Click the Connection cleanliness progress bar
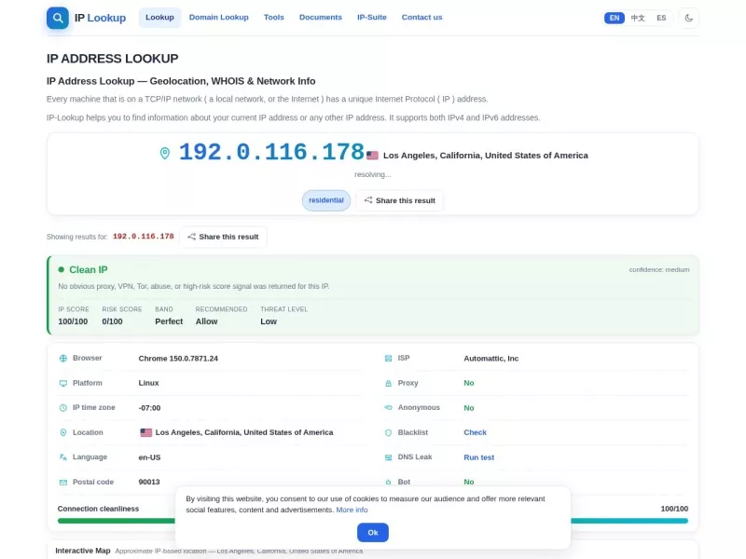The height and width of the screenshot is (559, 746). tap(372, 521)
